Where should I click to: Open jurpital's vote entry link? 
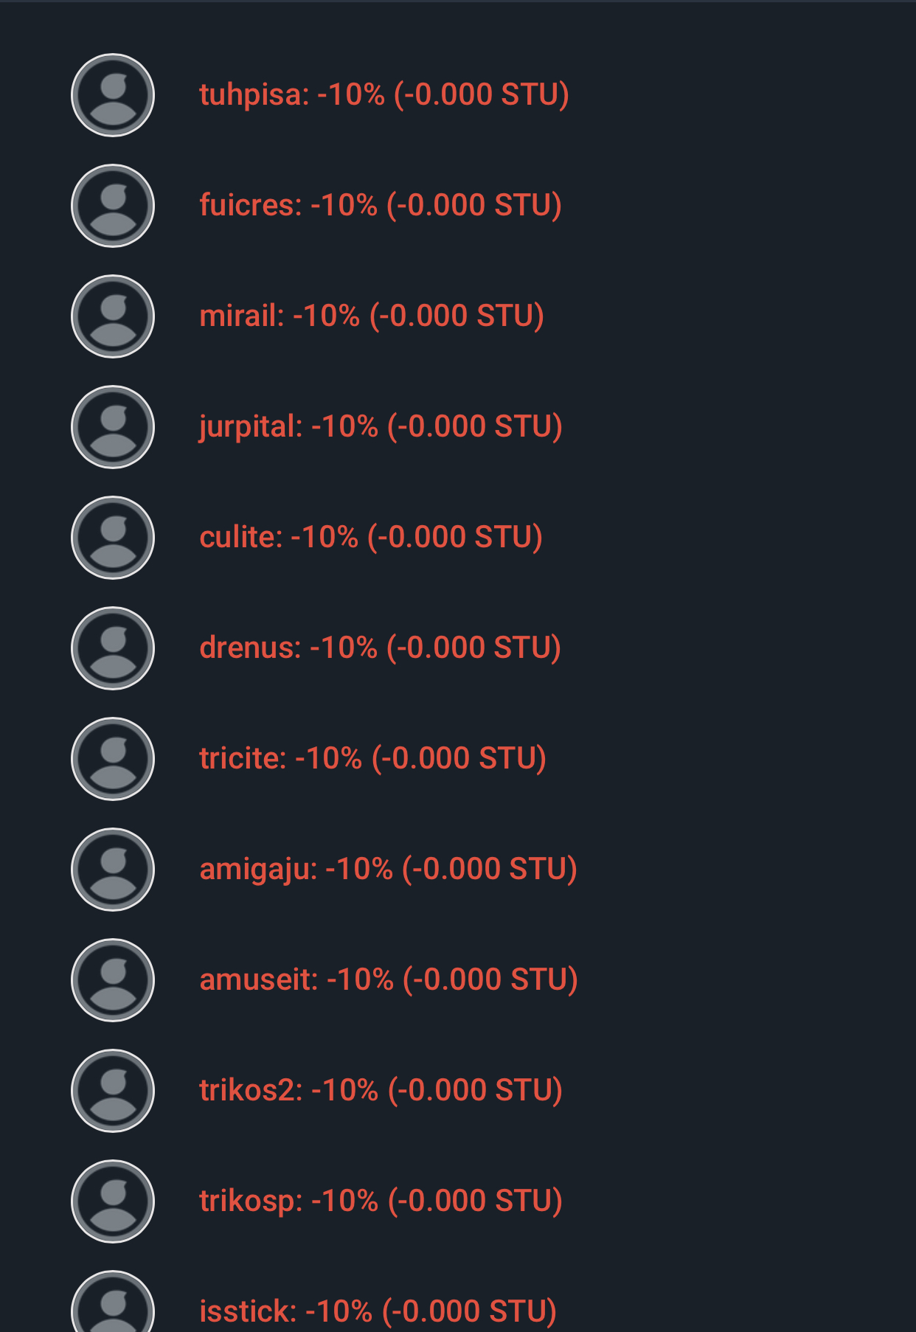[381, 427]
